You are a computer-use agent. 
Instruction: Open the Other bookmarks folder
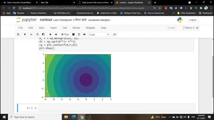[x=186, y=13]
